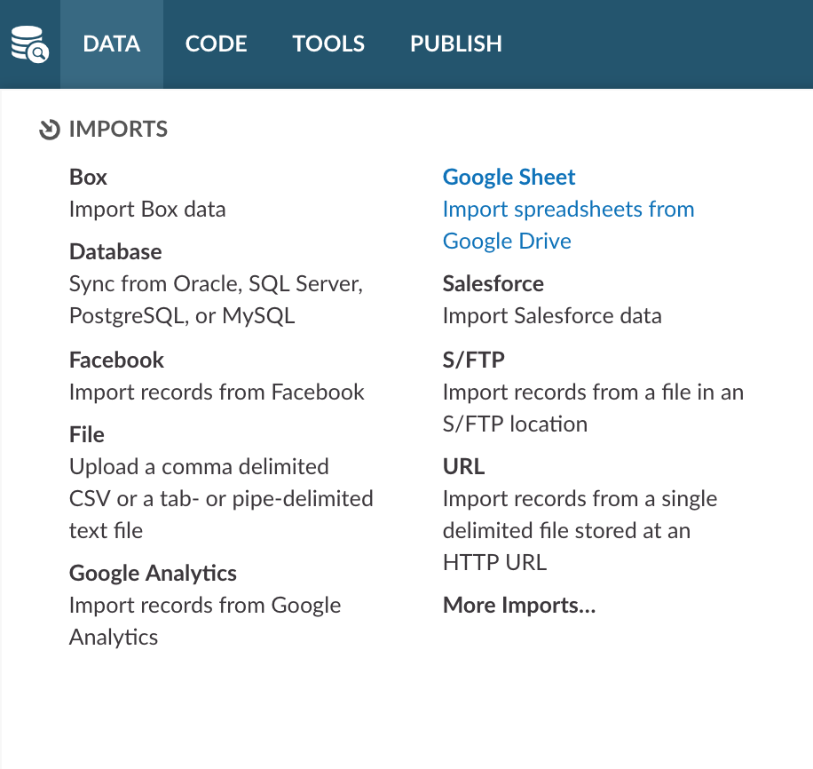This screenshot has width=813, height=769.
Task: Click 'Import Box data' description
Action: pos(147,210)
